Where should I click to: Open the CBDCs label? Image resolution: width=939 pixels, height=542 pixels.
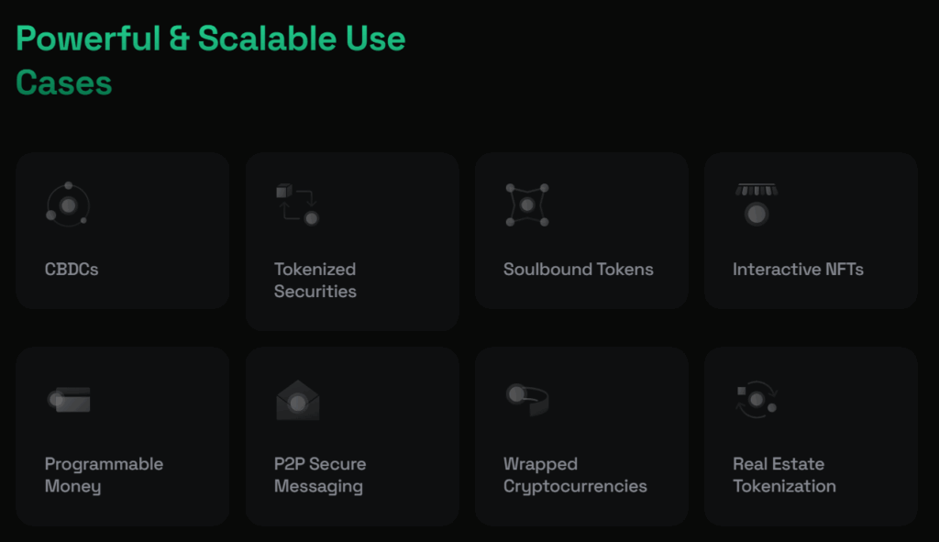point(72,270)
